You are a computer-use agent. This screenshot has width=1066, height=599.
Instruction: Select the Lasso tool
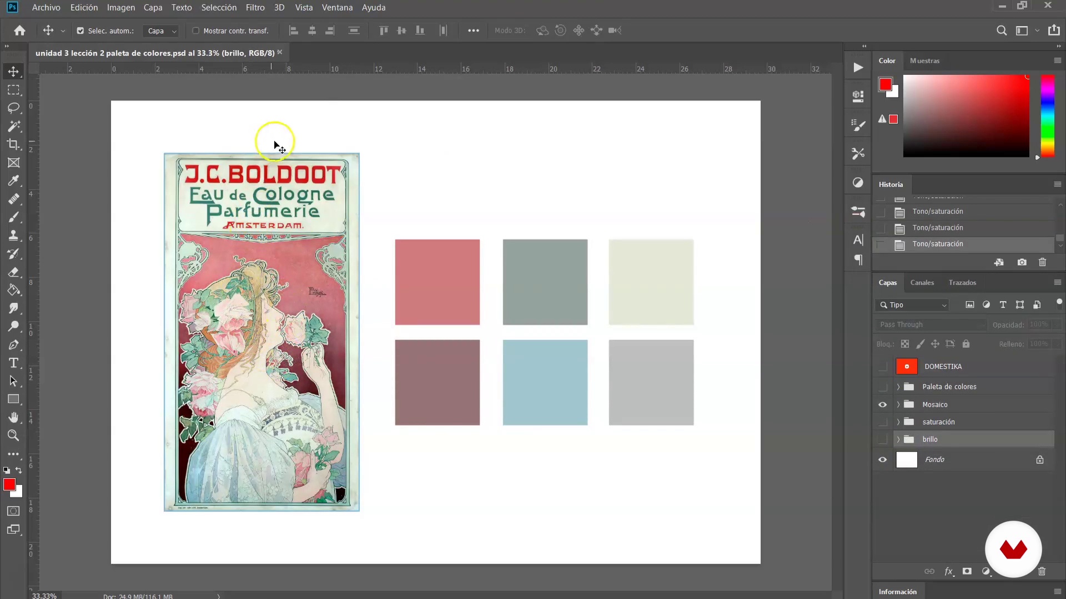click(13, 108)
